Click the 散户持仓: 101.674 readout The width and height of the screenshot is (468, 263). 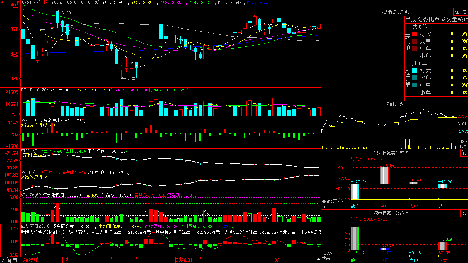point(107,173)
